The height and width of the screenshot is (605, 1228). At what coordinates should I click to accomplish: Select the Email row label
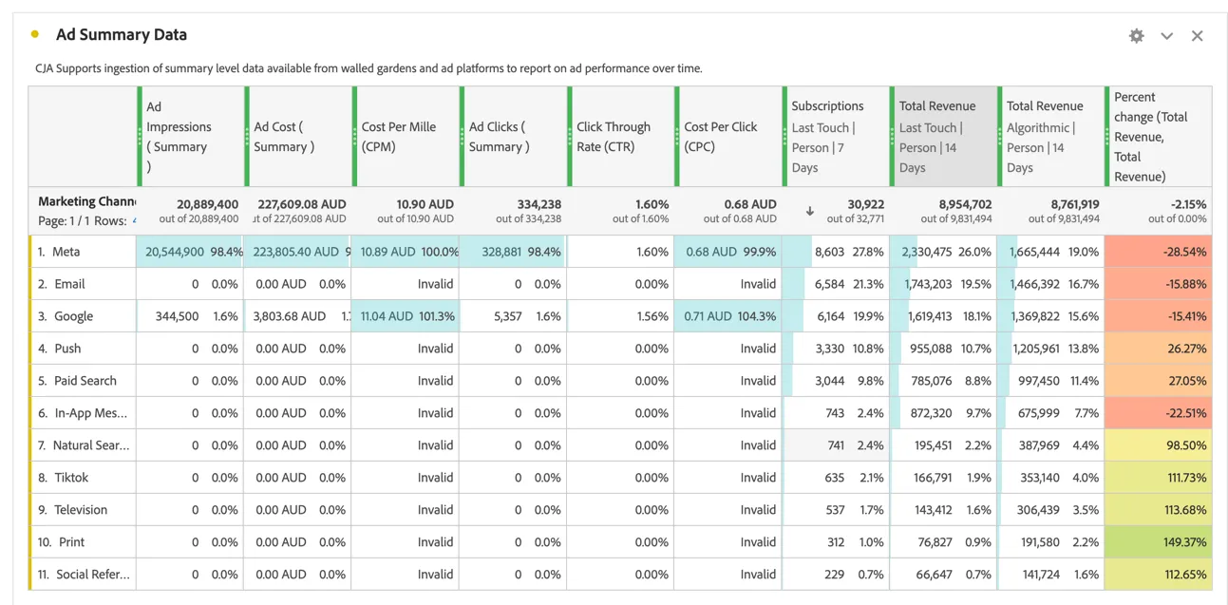coord(69,284)
